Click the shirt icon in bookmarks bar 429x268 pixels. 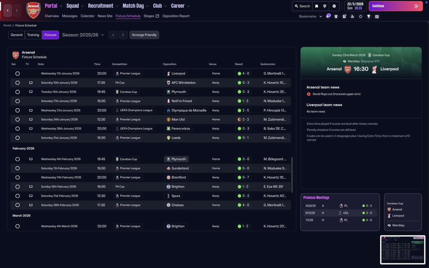(336, 16)
